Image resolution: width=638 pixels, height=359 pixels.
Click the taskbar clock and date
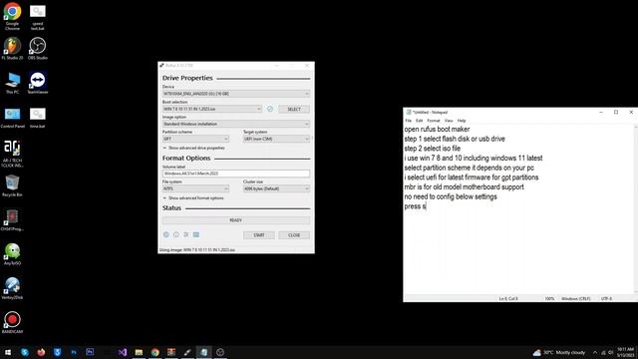[x=625, y=352]
